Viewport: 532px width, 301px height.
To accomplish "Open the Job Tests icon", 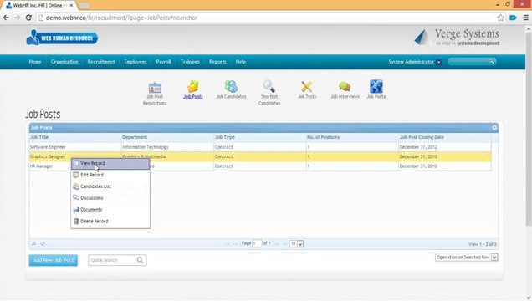I will 307,86.
